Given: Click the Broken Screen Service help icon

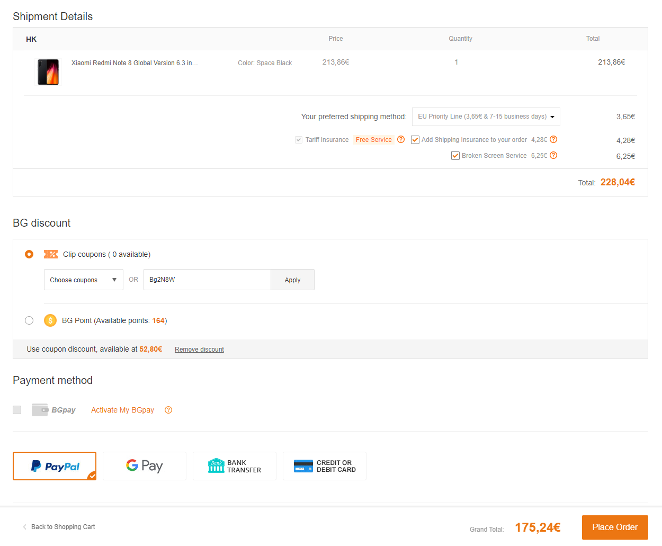Looking at the screenshot, I should [x=553, y=156].
